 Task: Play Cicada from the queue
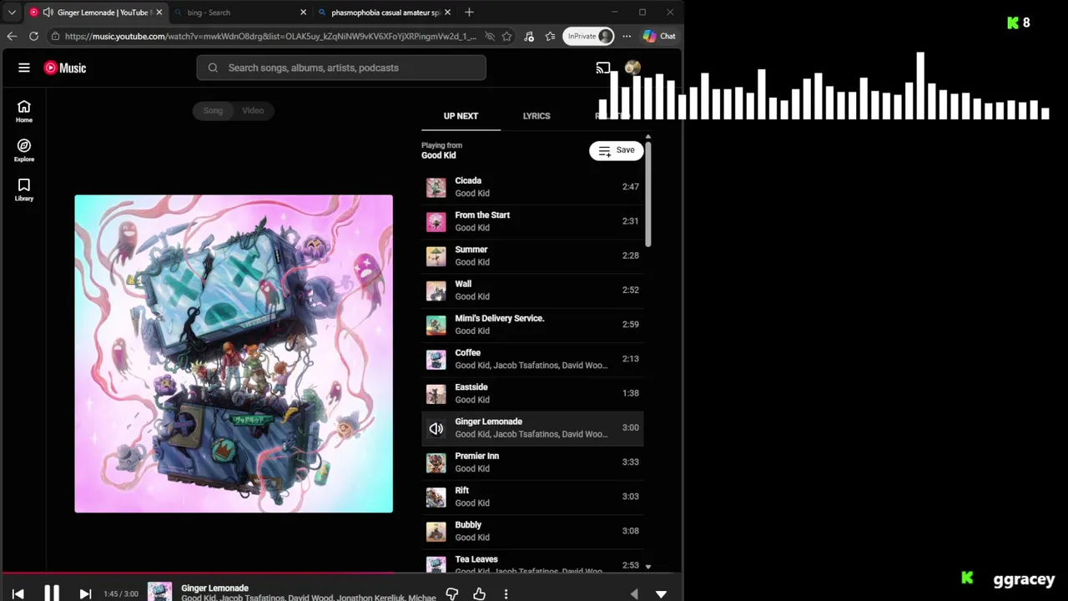(532, 187)
